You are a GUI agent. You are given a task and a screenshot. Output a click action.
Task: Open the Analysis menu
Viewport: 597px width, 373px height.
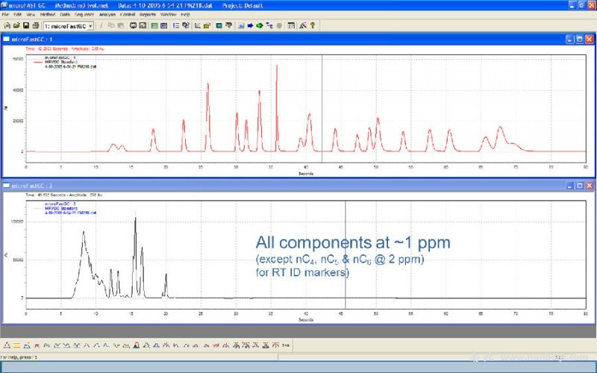(x=107, y=14)
